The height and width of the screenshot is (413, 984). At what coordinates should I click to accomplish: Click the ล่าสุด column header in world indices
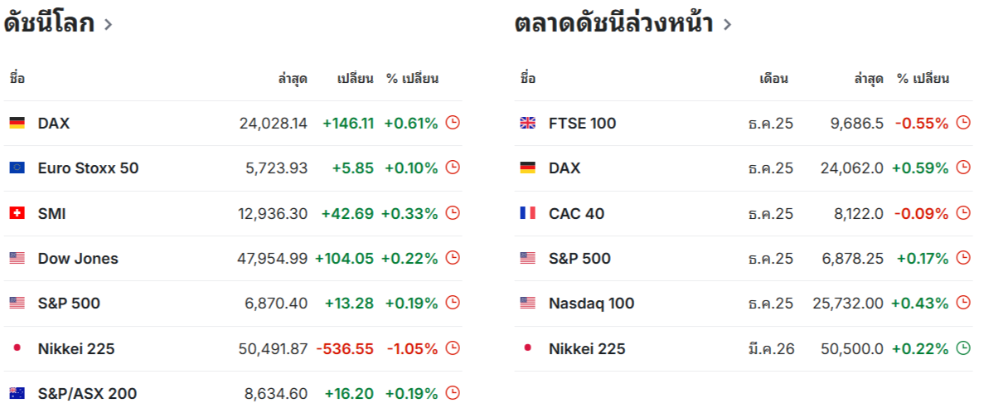click(x=293, y=80)
